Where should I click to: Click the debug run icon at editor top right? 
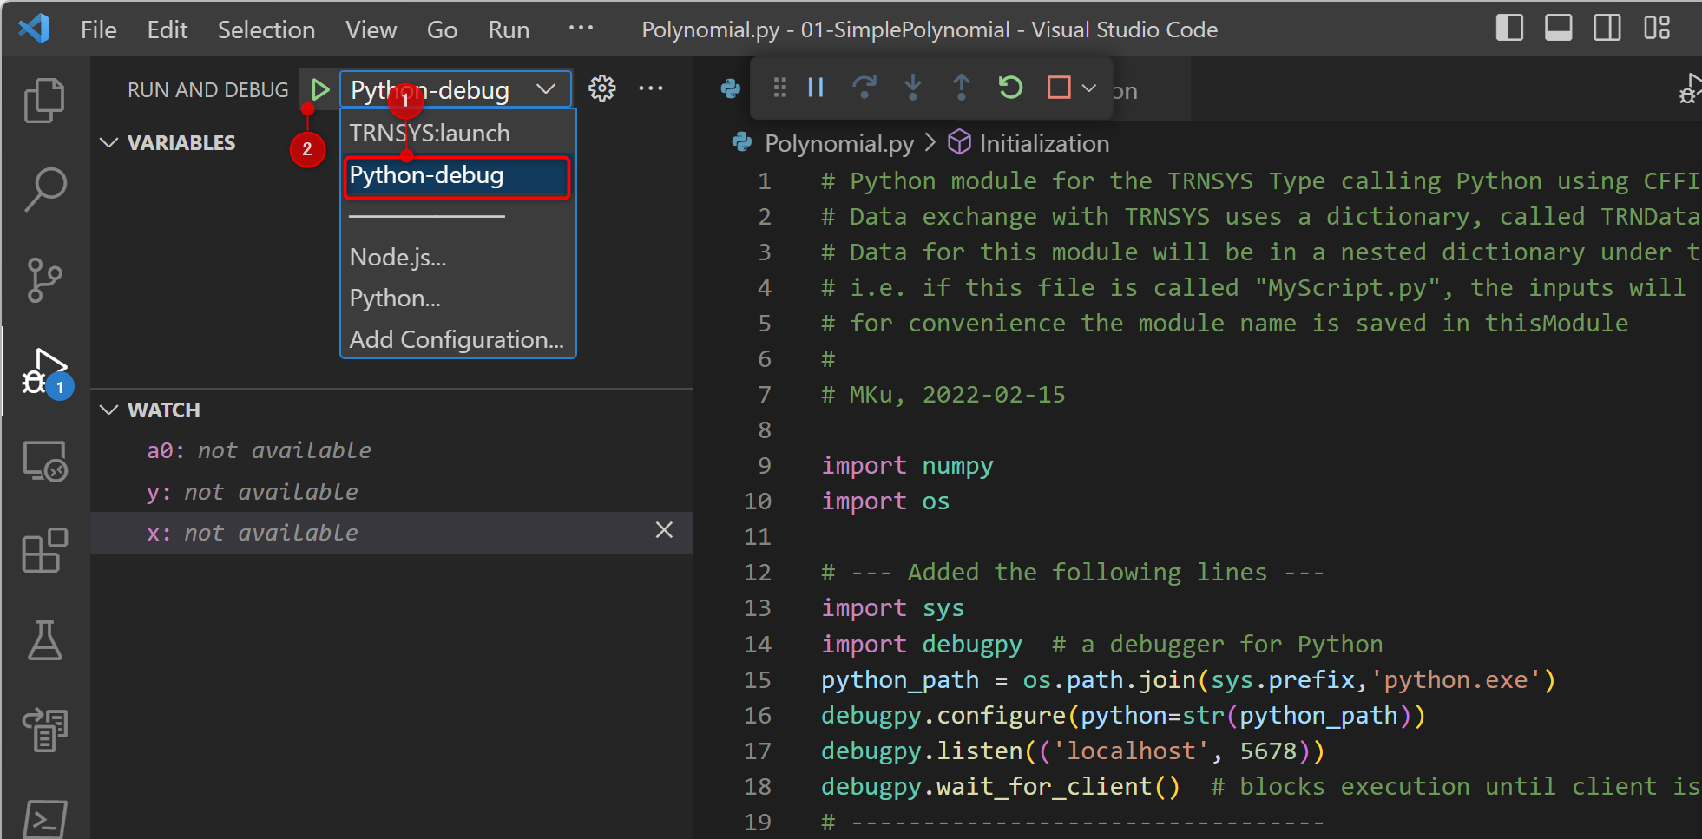(1690, 88)
